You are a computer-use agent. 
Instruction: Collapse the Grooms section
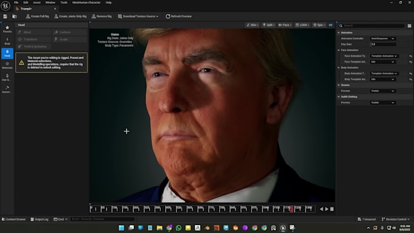[339, 85]
